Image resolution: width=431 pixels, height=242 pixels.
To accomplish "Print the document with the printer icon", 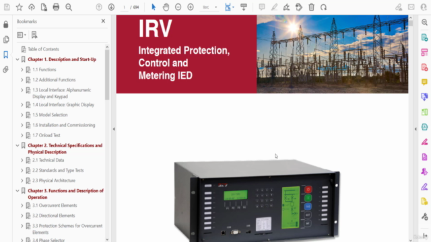I will click(x=56, y=7).
